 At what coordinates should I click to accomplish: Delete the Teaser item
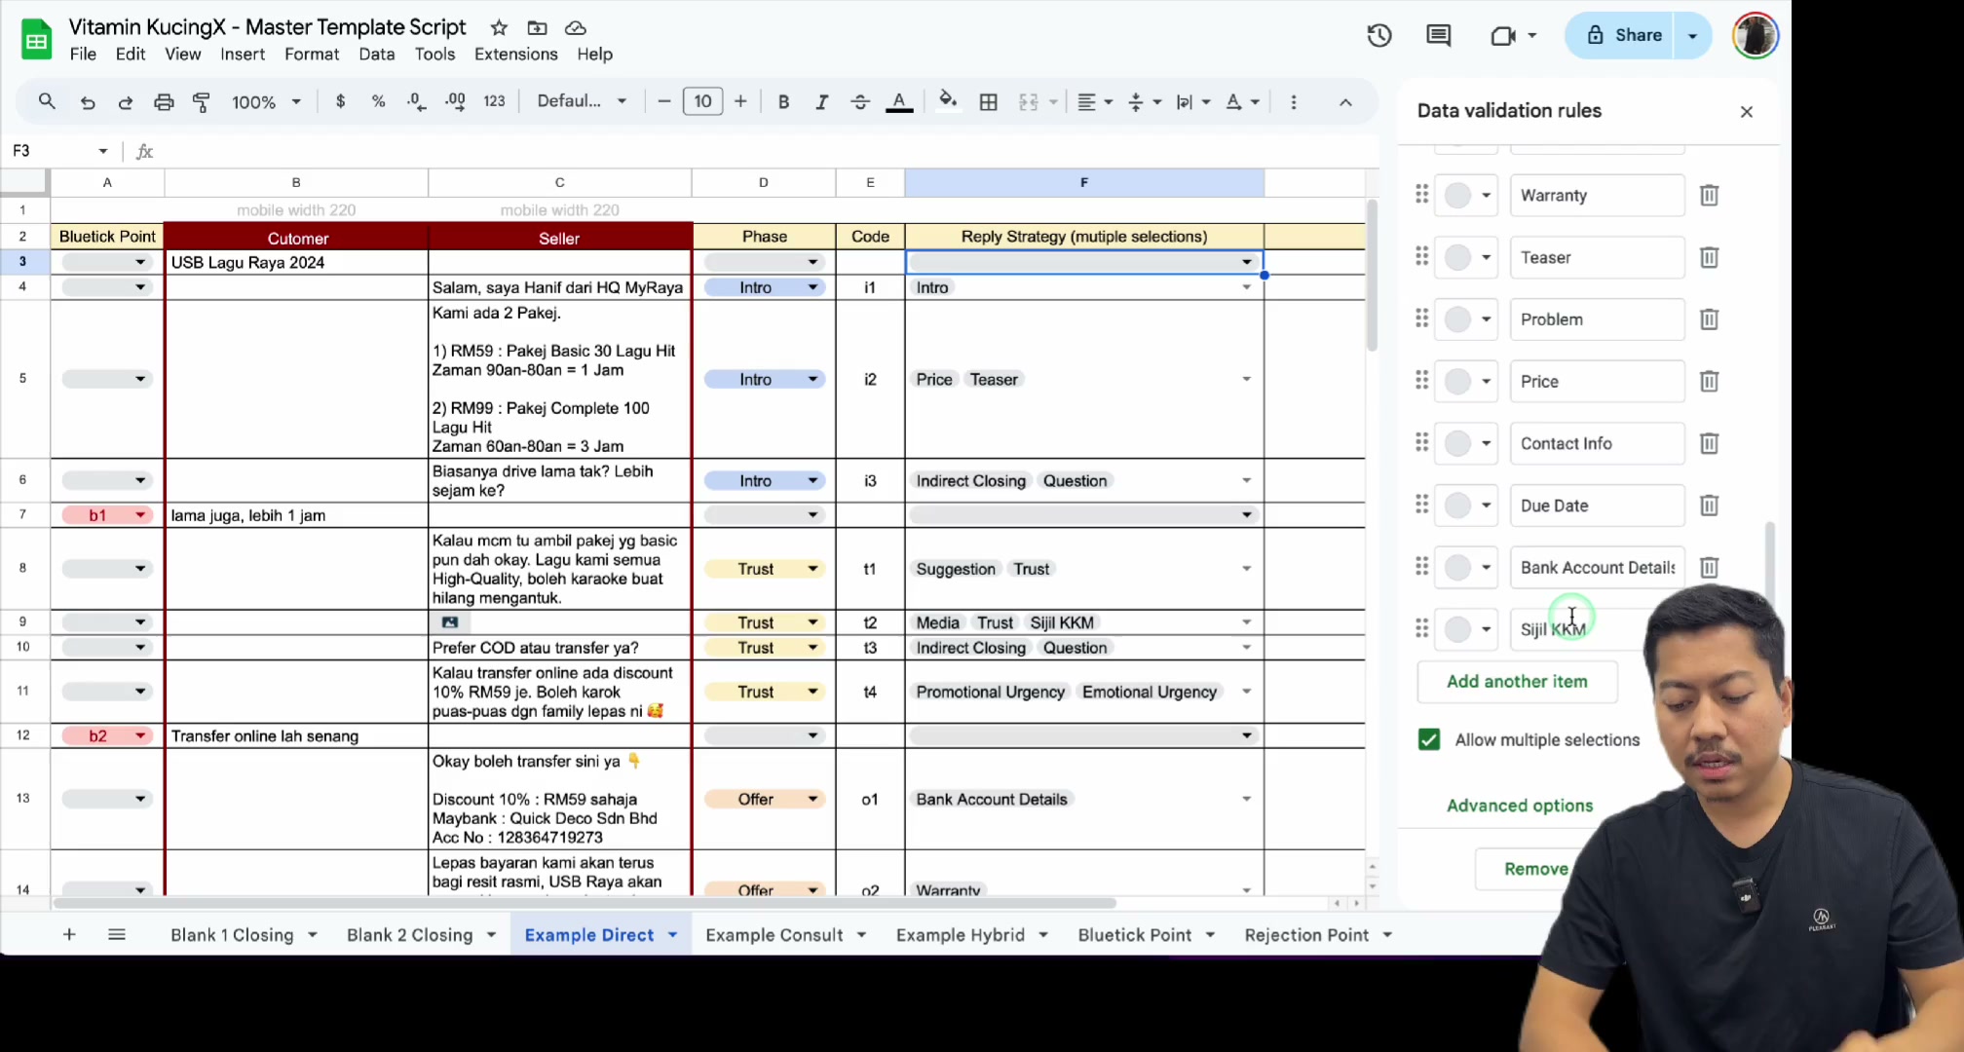[x=1709, y=257]
